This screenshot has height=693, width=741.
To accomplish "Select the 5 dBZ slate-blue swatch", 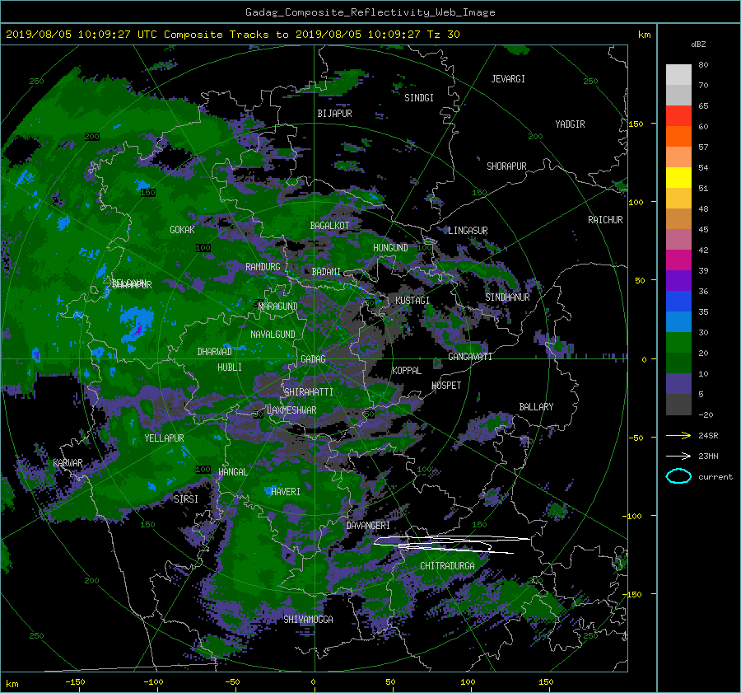I will point(678,384).
